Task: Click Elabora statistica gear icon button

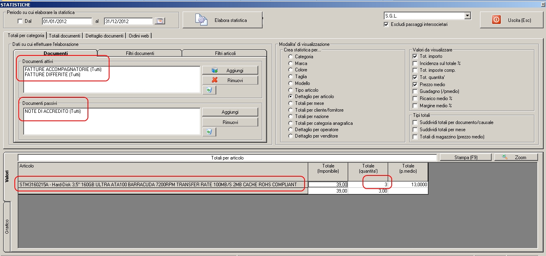Action: click(223, 20)
